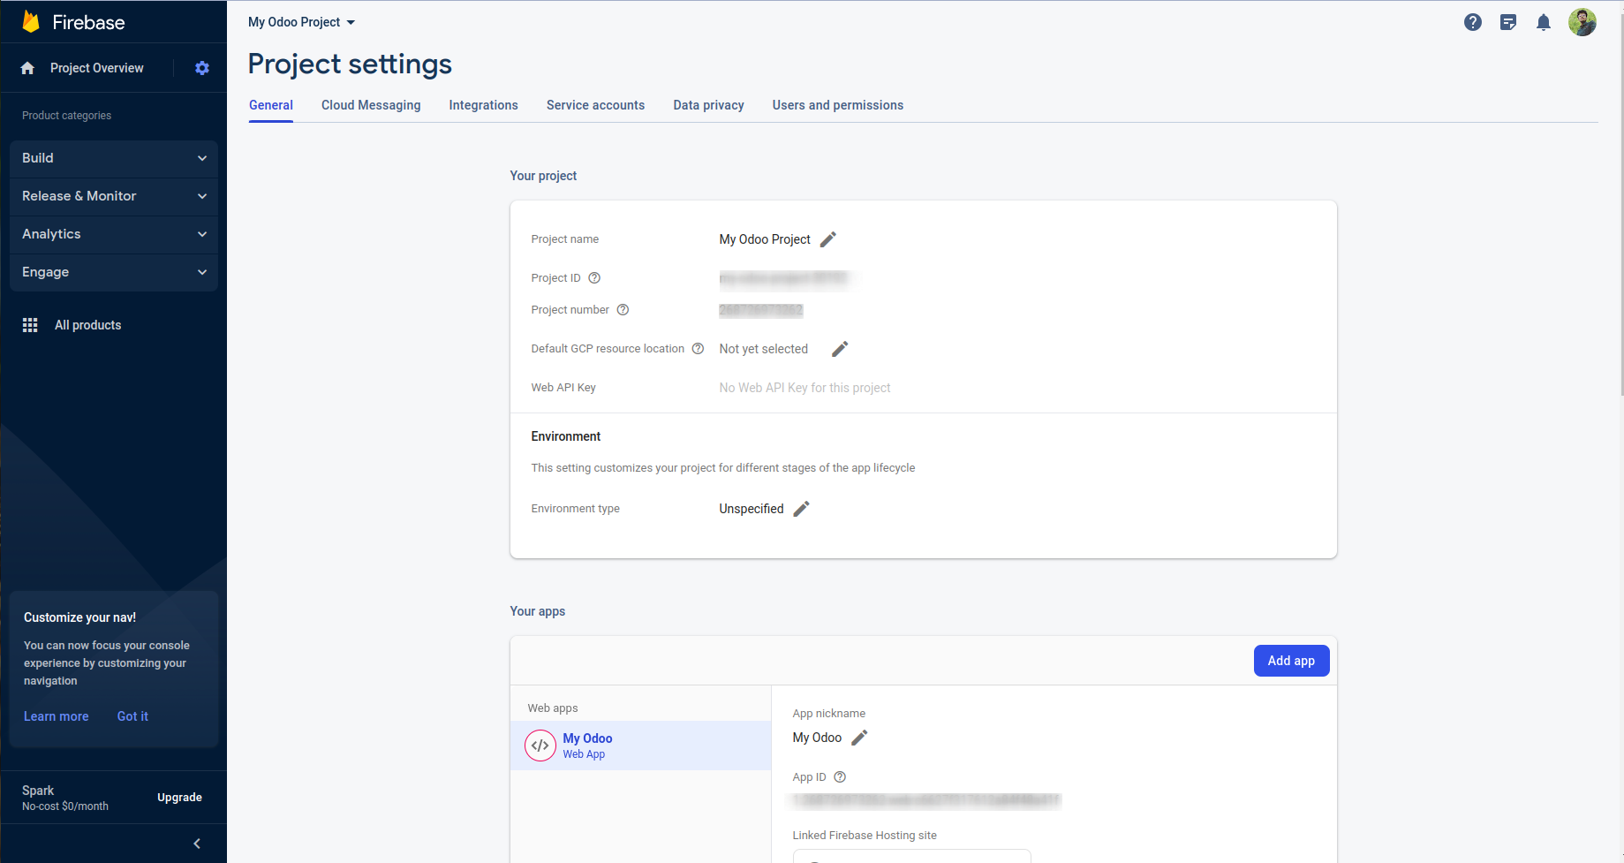
Task: Open the My Odoo Project selector dropdown
Action: pyautogui.click(x=301, y=22)
